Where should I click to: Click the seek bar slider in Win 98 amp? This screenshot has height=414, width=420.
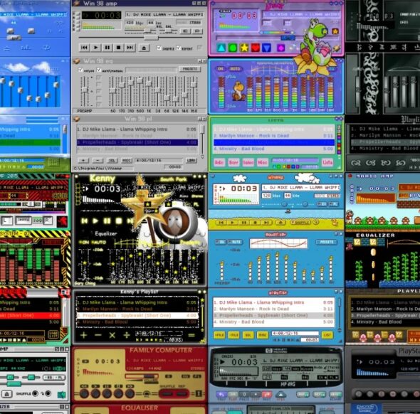(151, 38)
